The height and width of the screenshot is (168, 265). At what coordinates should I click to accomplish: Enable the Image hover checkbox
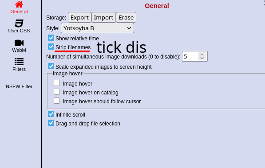pyautogui.click(x=57, y=83)
